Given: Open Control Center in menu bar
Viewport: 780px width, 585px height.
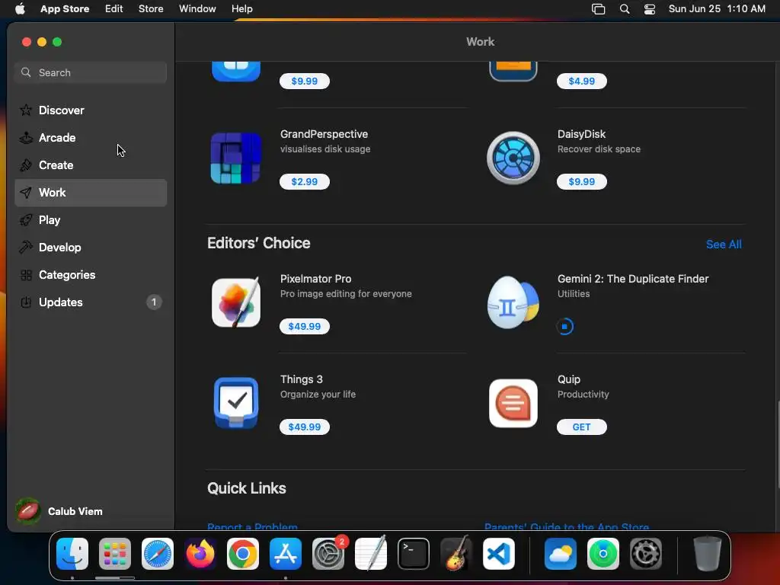Looking at the screenshot, I should coord(650,9).
